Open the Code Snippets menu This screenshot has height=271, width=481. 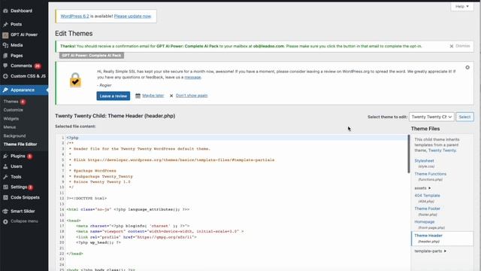point(25,197)
